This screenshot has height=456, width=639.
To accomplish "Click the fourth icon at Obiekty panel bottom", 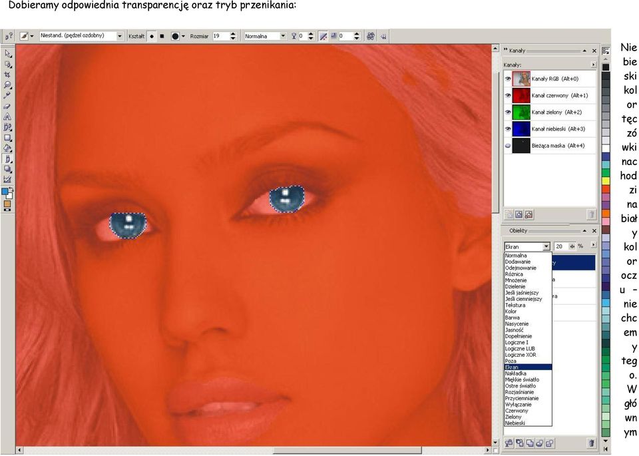I will click(x=540, y=443).
